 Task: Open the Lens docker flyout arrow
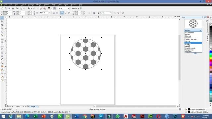coord(202,17)
